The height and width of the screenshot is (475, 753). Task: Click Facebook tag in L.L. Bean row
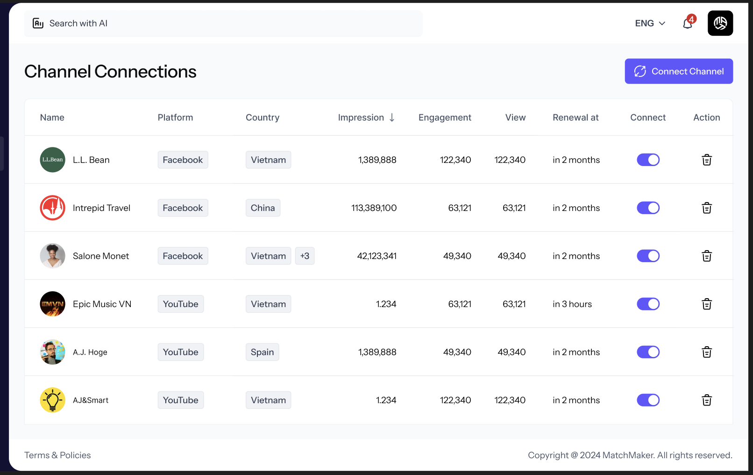pos(183,160)
